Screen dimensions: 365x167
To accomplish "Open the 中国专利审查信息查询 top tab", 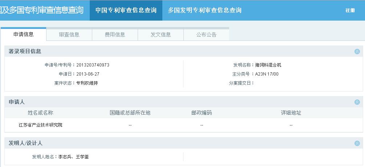I will [x=126, y=10].
